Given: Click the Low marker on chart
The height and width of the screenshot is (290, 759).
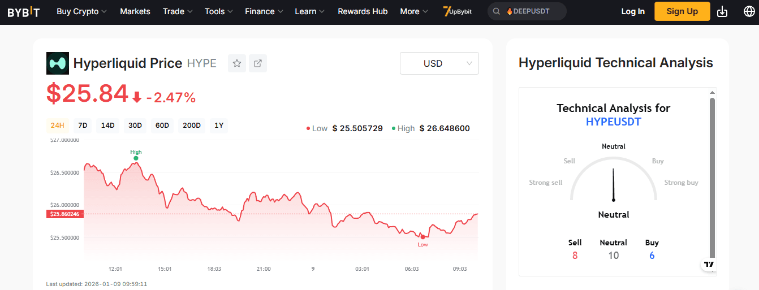Looking at the screenshot, I should [x=422, y=236].
